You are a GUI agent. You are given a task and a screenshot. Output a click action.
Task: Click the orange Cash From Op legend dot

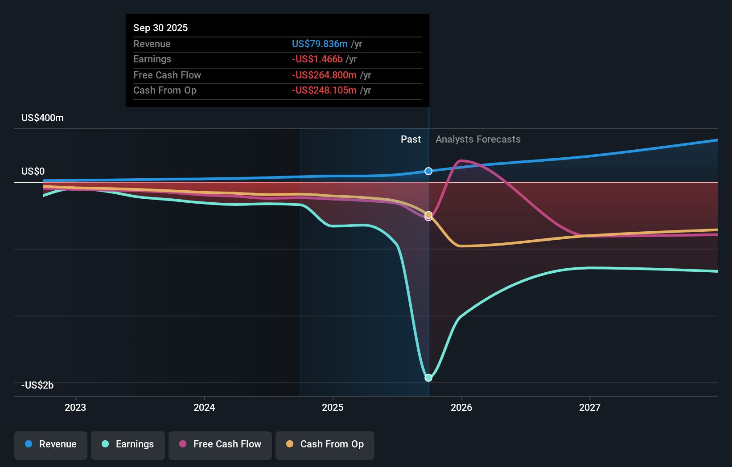coord(290,444)
